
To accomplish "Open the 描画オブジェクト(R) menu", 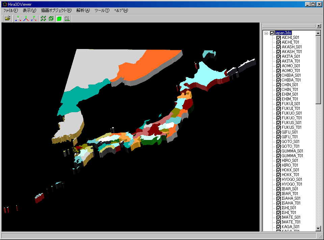I will 56,10.
